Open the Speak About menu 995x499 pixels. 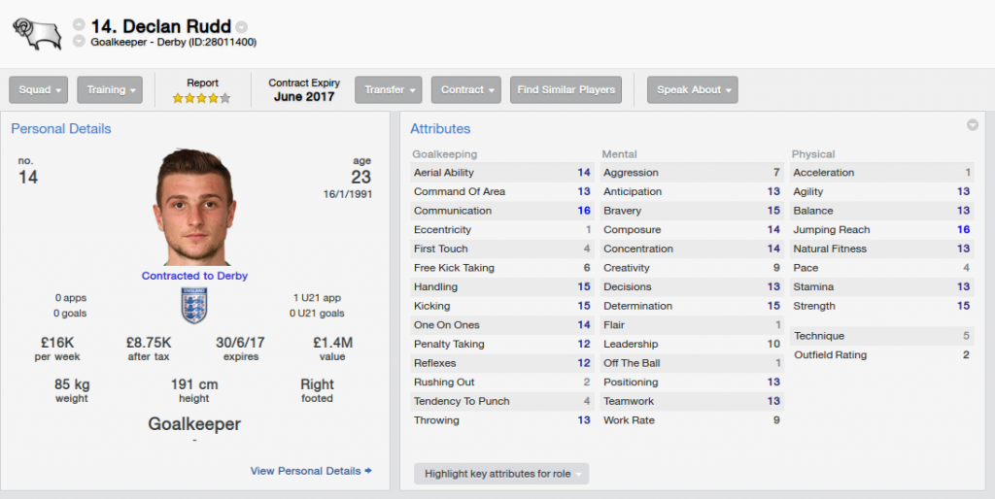click(692, 90)
